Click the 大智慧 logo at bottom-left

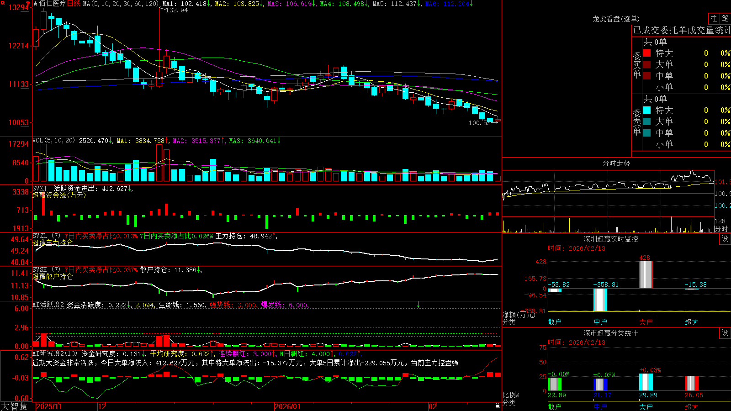pos(14,406)
